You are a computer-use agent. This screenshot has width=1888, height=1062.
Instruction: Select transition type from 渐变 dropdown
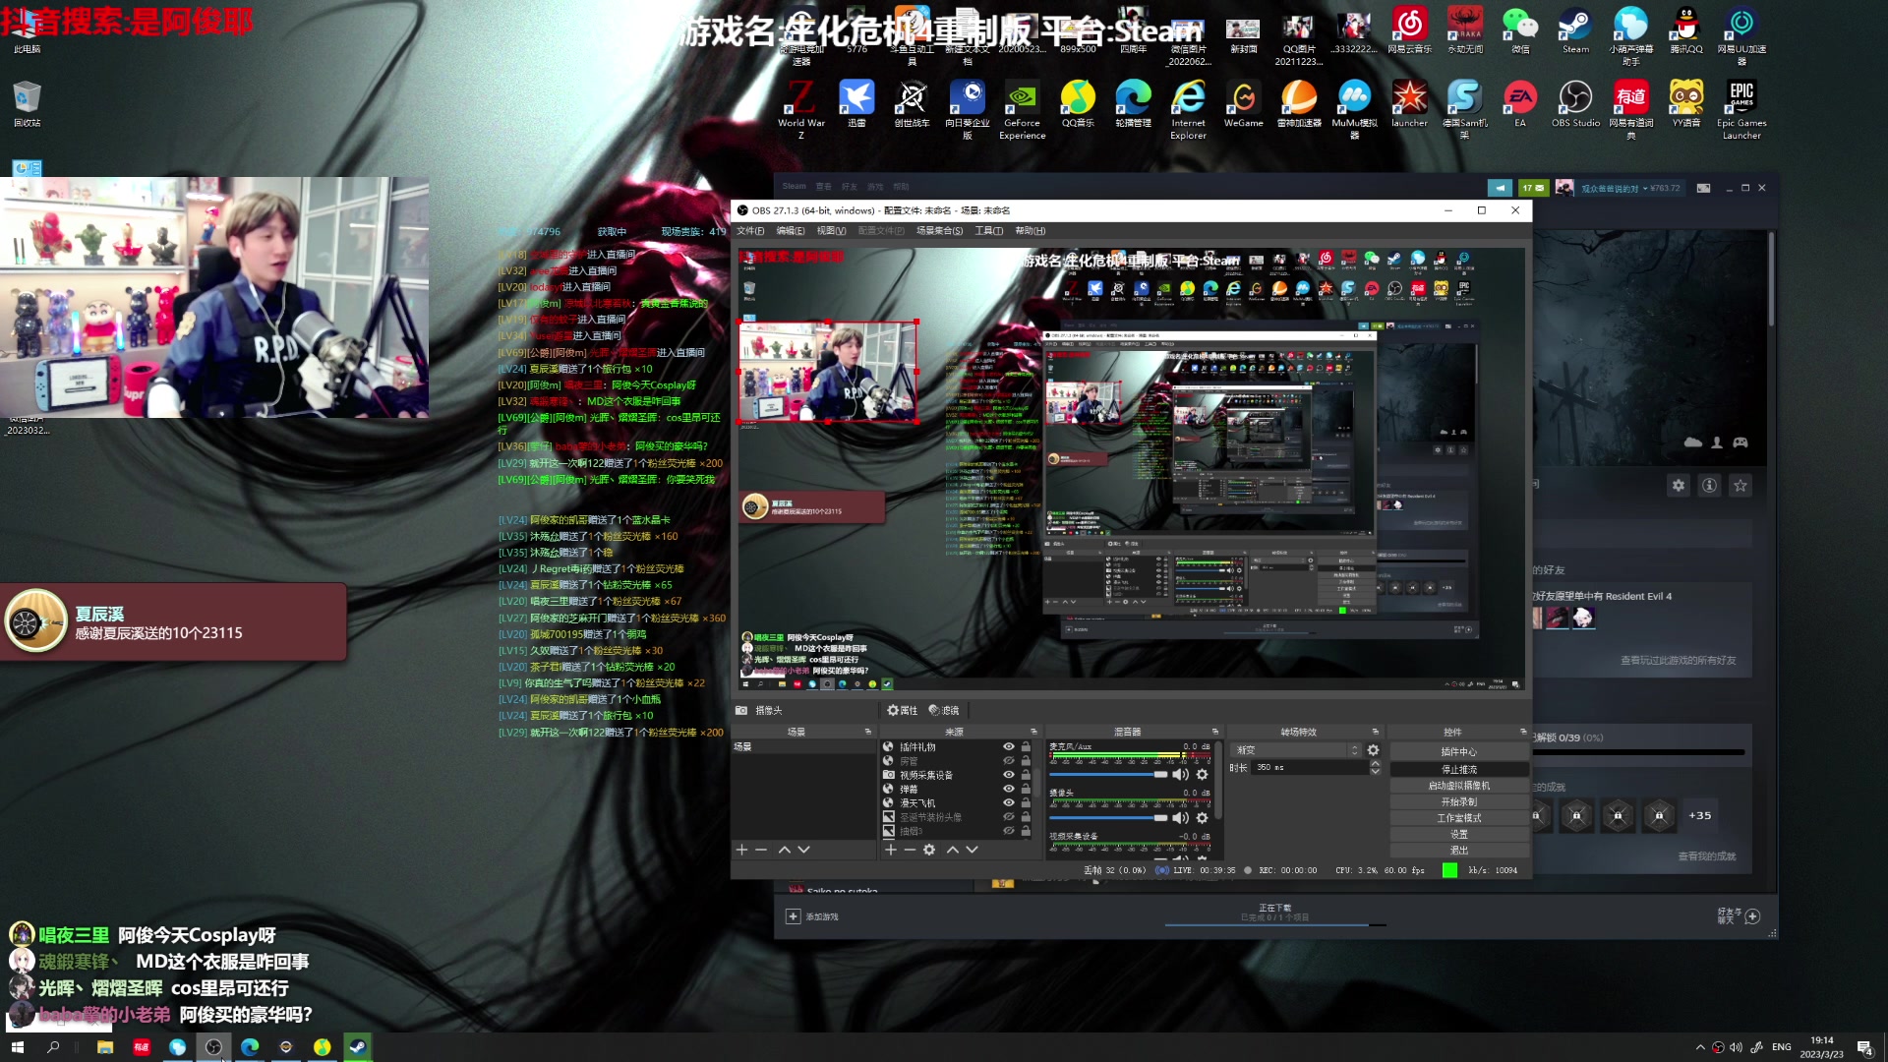pyautogui.click(x=1296, y=750)
